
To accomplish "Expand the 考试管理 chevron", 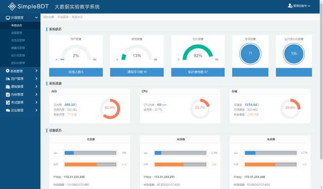I will [36, 102].
